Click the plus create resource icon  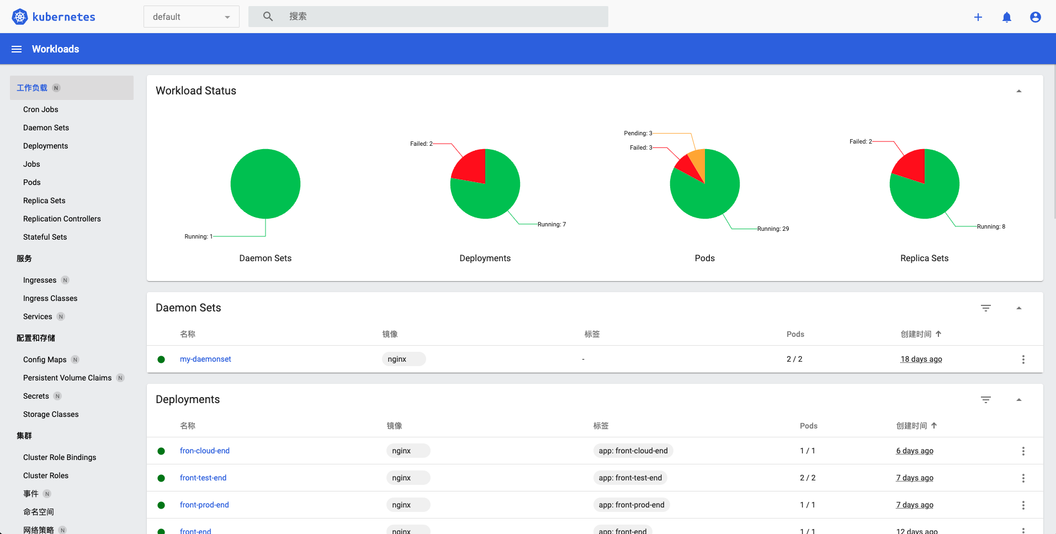978,17
